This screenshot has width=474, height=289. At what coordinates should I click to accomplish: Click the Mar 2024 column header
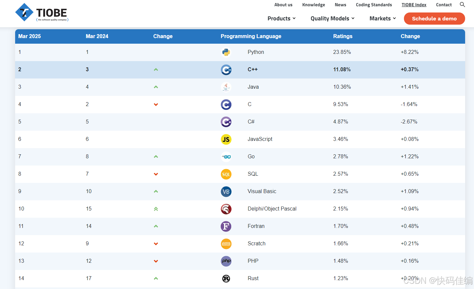click(x=97, y=36)
